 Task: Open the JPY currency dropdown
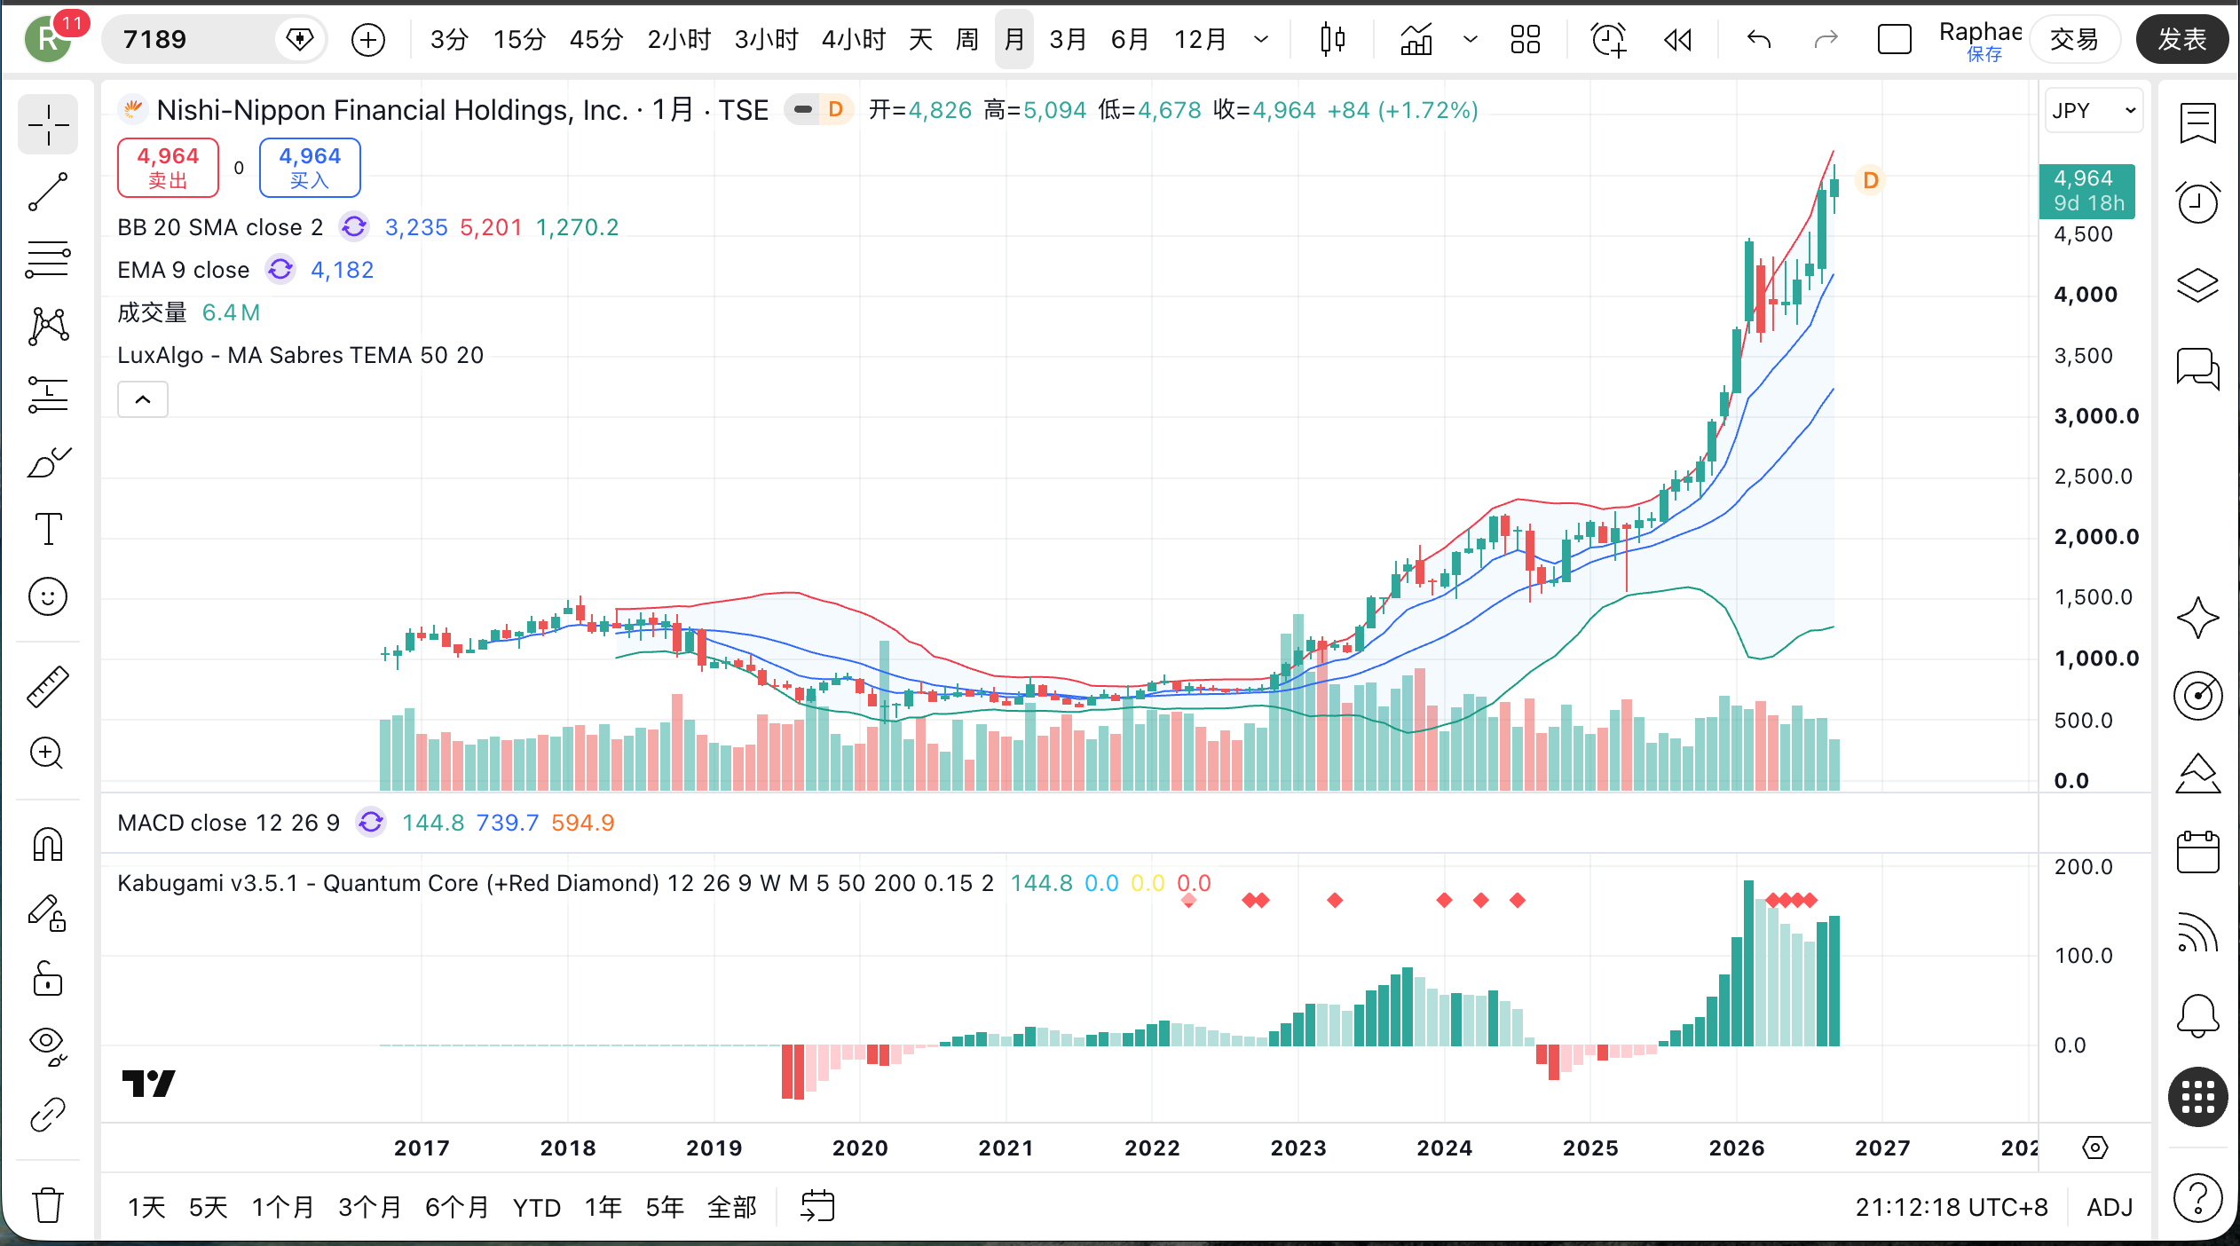pos(2094,111)
